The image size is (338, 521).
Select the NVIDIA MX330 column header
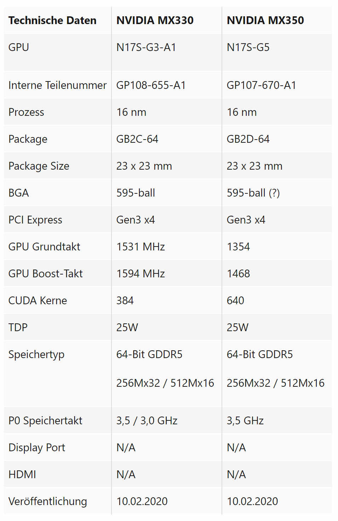click(155, 21)
